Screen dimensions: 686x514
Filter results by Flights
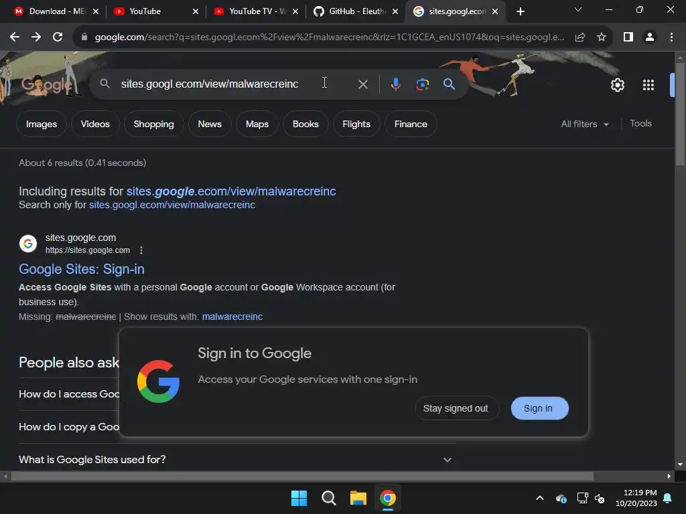(x=356, y=124)
